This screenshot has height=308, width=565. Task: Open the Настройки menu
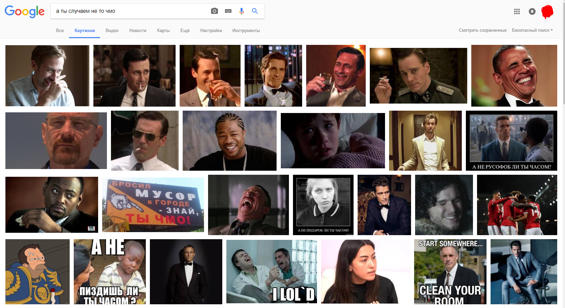tap(211, 30)
